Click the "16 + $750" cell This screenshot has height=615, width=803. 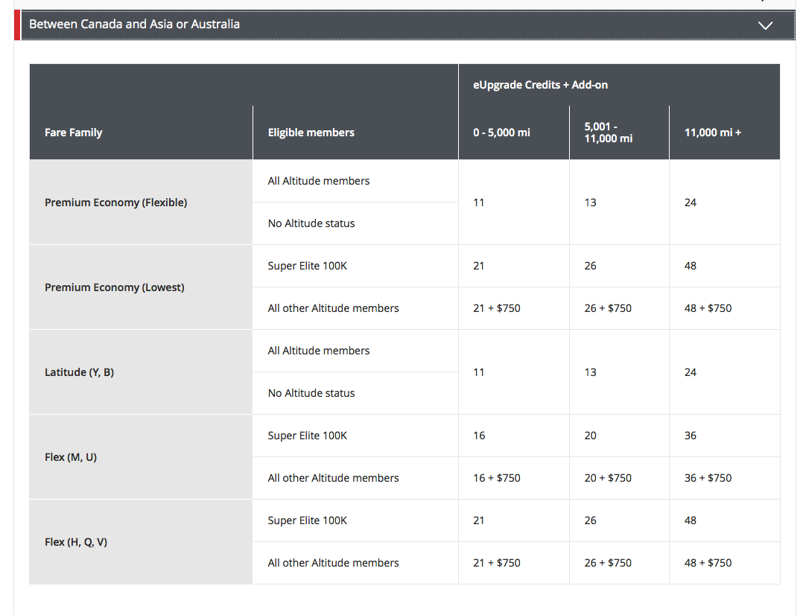[497, 478]
